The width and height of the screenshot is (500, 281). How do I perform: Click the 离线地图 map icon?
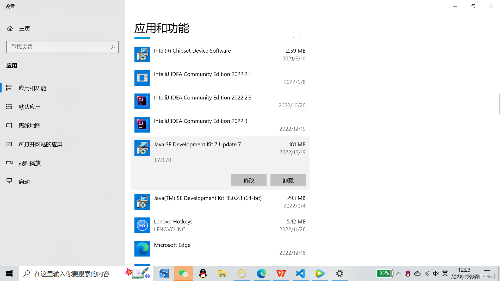9,126
